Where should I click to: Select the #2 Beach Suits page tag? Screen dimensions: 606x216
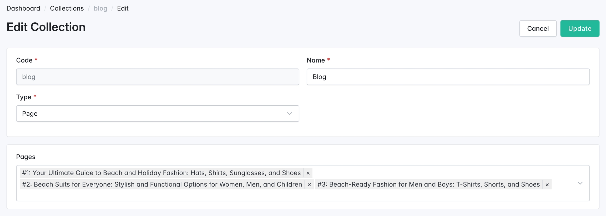tap(162, 184)
